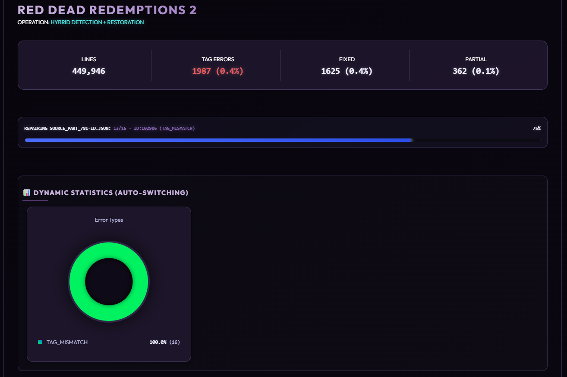Viewport: 567px width, 377px height.
Task: Click the Red Dead Redemptions 2 title
Action: [107, 10]
